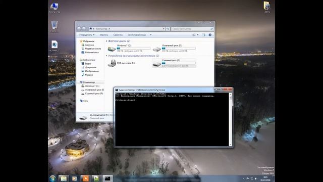The image size is (323, 182).
Task: Click the search magnifier icon in Explorer
Action: pos(211,29)
